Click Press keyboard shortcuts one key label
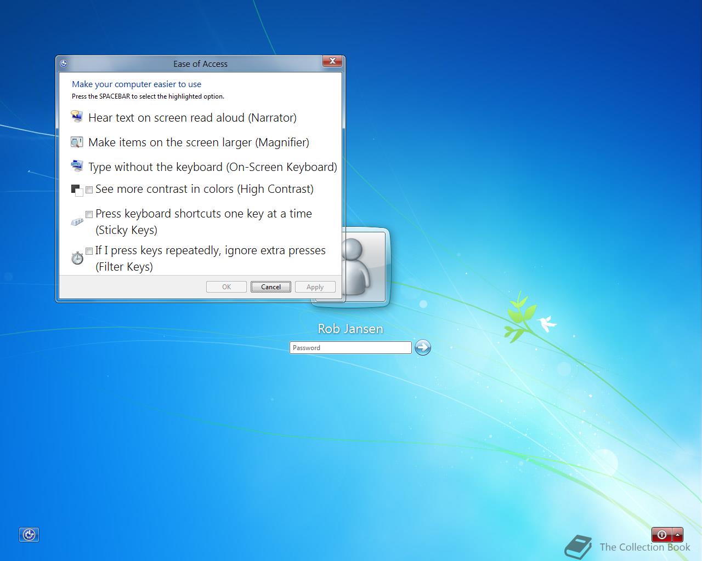Viewport: 702px width, 561px height. (x=203, y=222)
